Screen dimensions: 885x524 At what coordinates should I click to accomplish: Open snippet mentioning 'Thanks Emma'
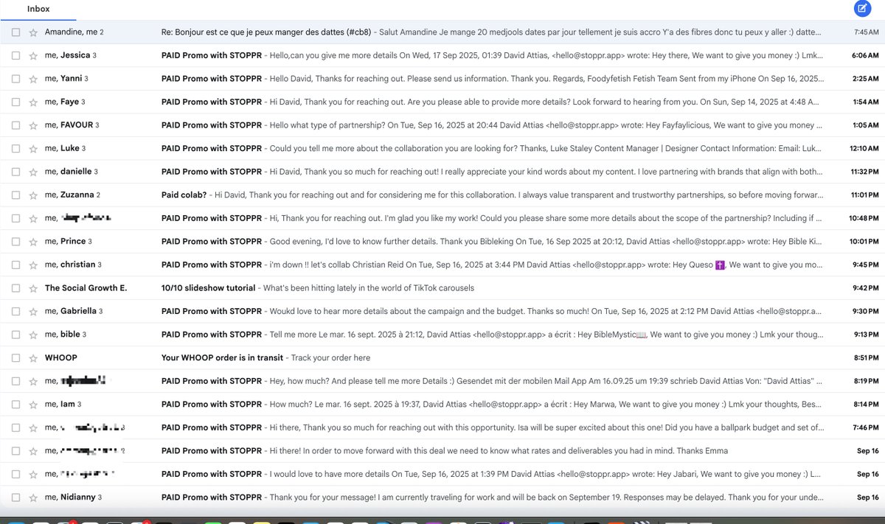pos(499,451)
